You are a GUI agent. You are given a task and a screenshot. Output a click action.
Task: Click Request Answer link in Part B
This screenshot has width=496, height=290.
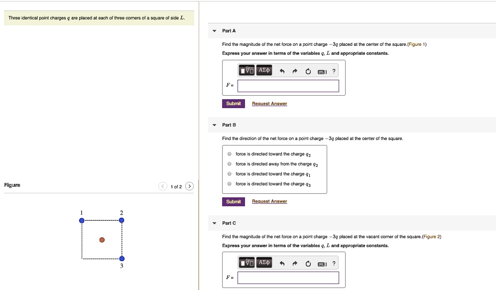269,201
